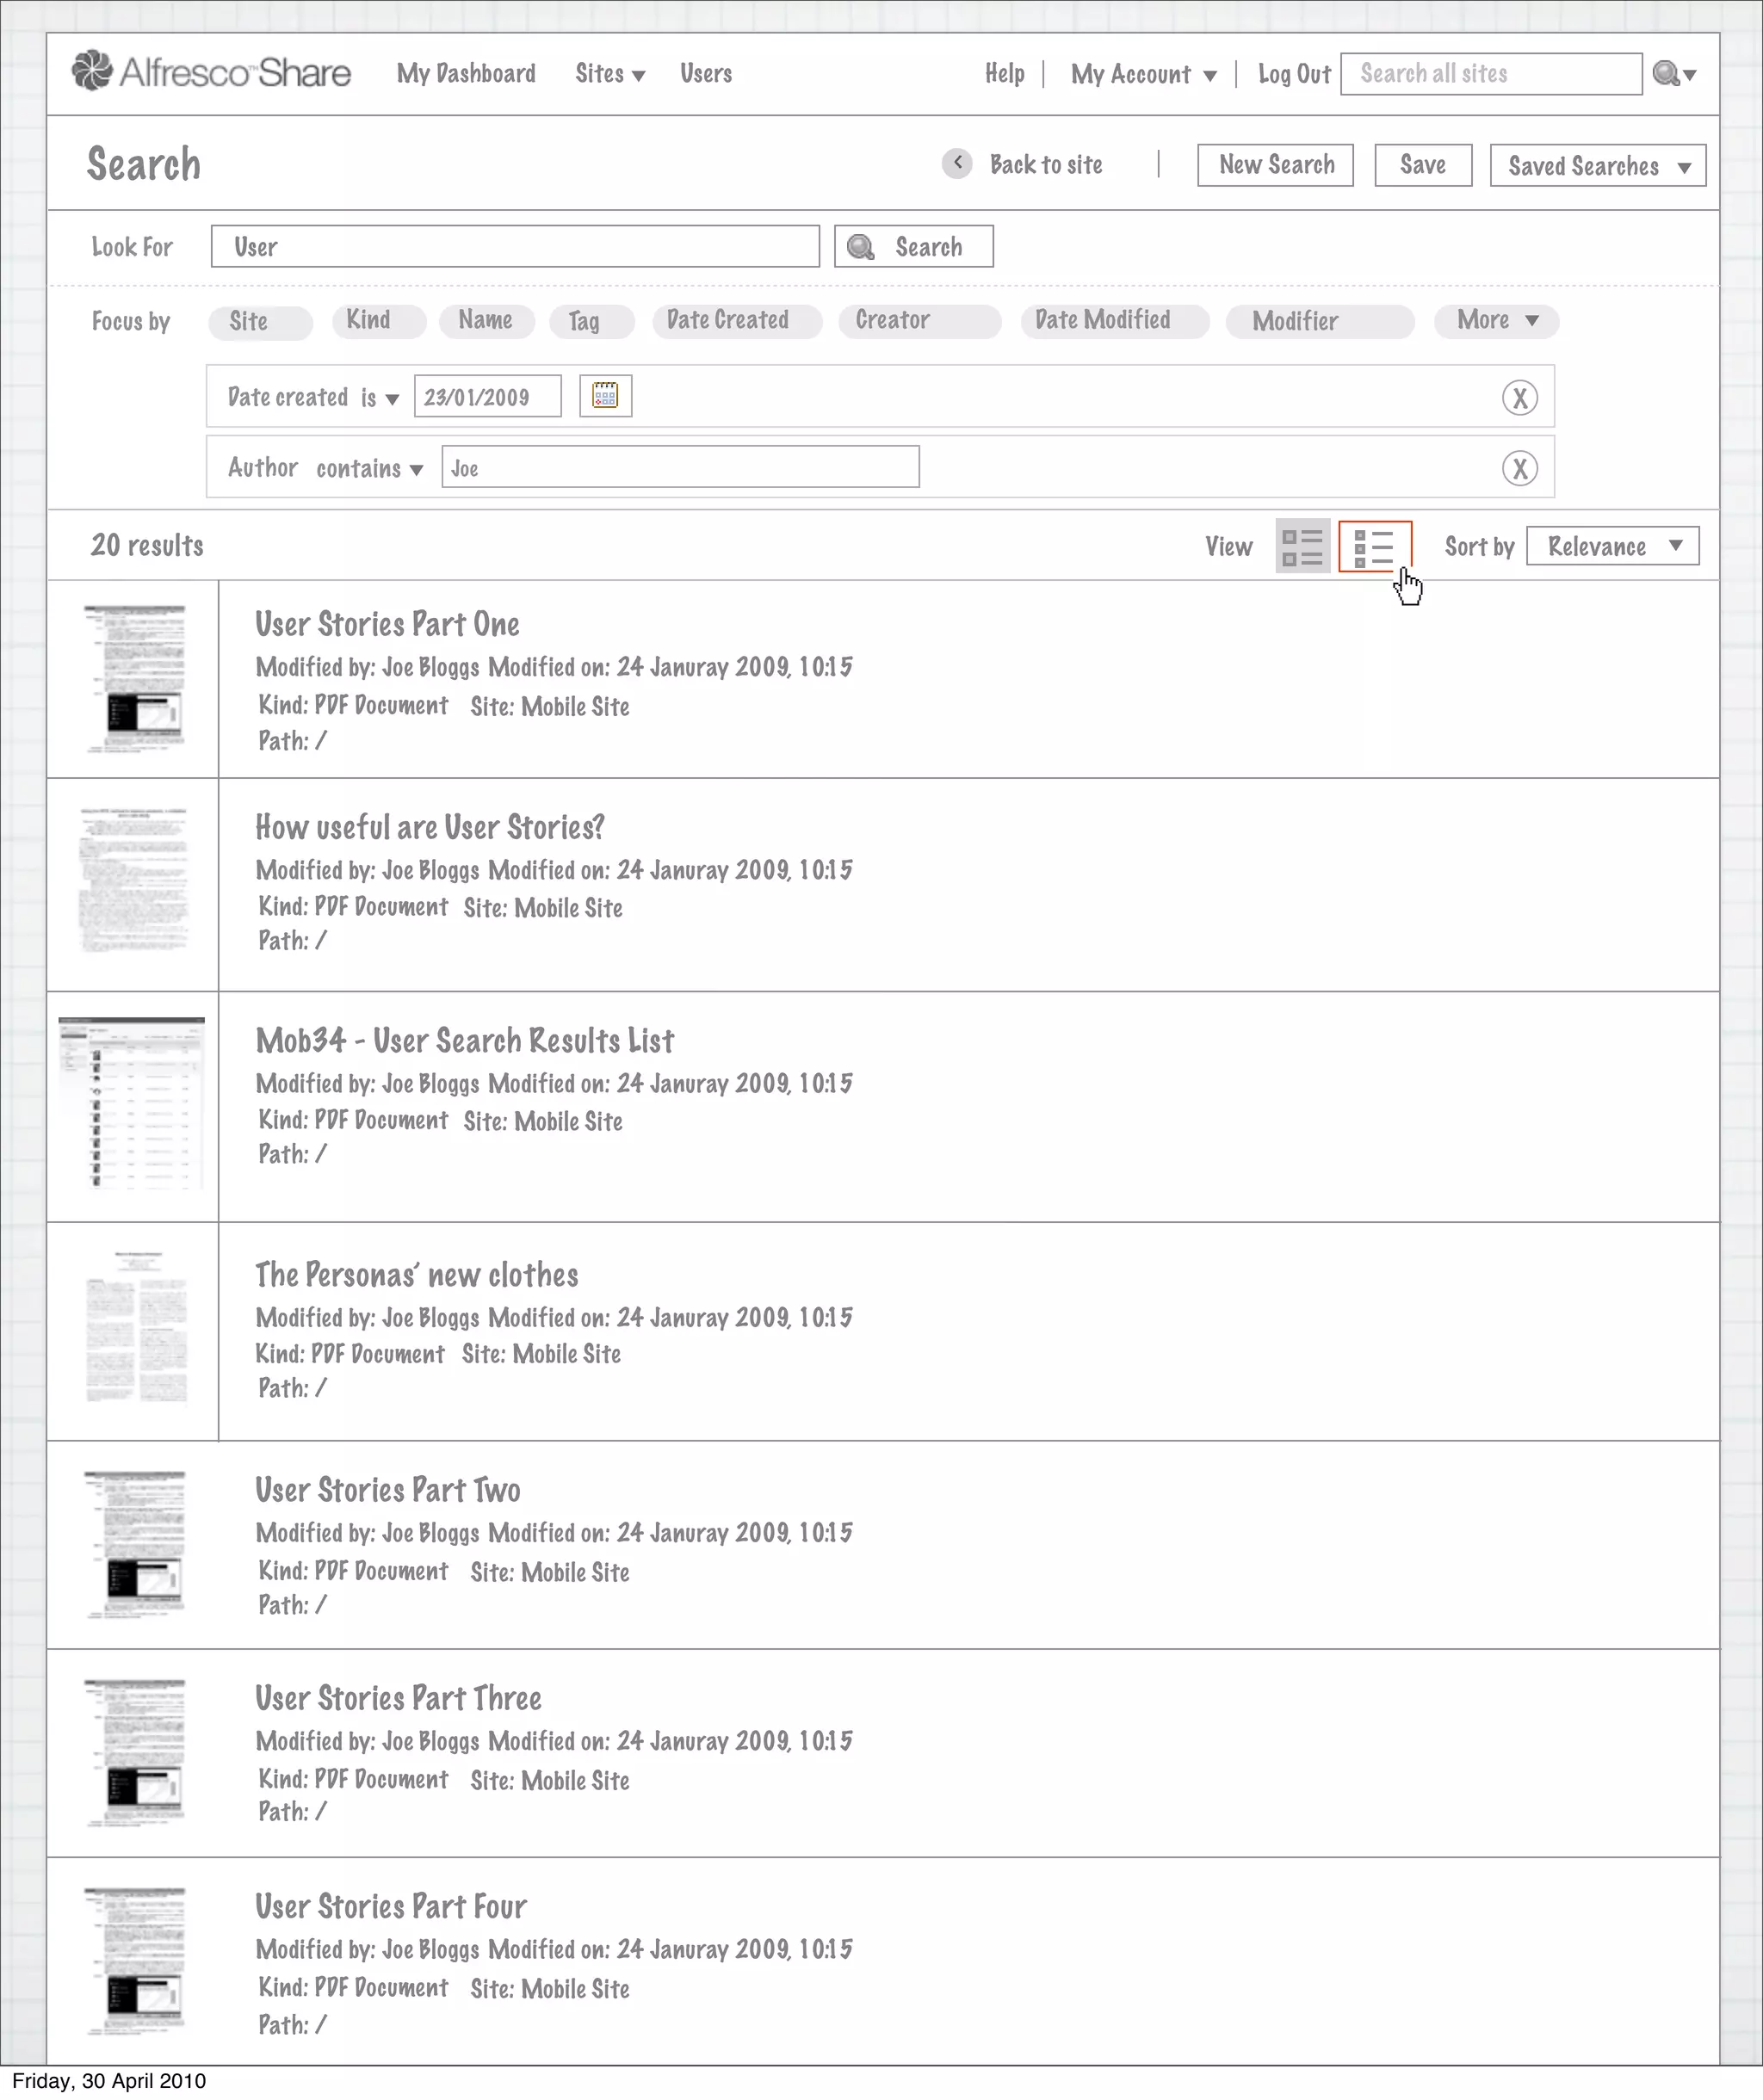This screenshot has height=2100, width=1763.
Task: Toggle the Kind focus filter pill
Action: [x=378, y=321]
